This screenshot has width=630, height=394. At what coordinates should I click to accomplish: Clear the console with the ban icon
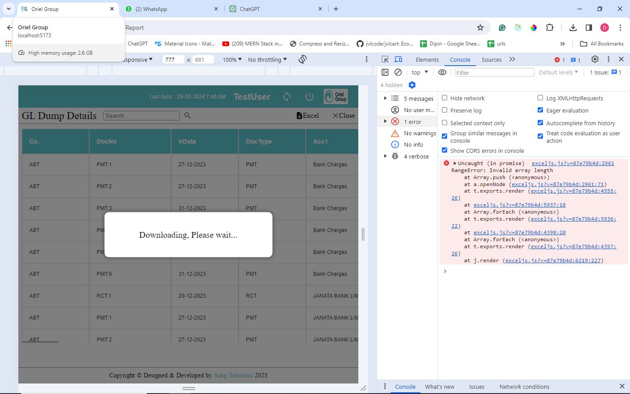coord(398,72)
